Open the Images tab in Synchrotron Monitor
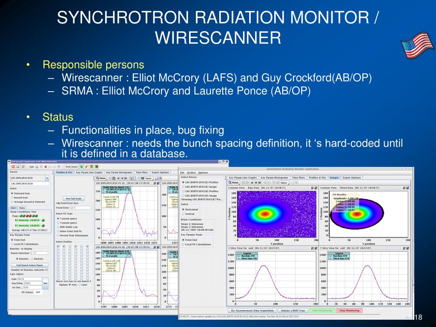436x327 pixels. coord(334,178)
